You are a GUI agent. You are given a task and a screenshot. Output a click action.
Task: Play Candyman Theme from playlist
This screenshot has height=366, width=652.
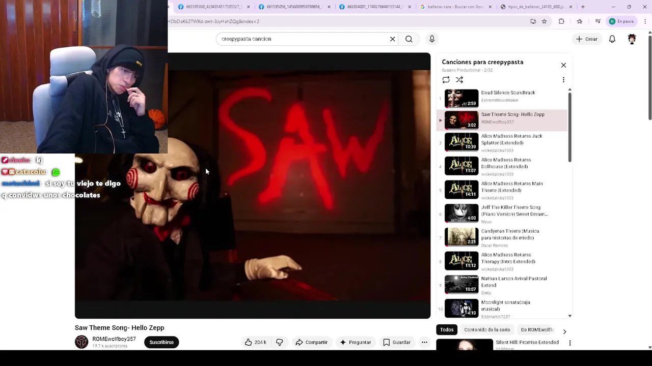(x=502, y=238)
